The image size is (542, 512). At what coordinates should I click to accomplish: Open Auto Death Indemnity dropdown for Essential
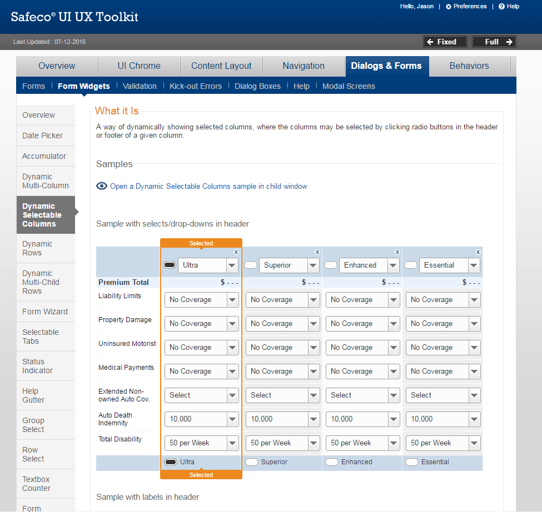tap(442, 419)
